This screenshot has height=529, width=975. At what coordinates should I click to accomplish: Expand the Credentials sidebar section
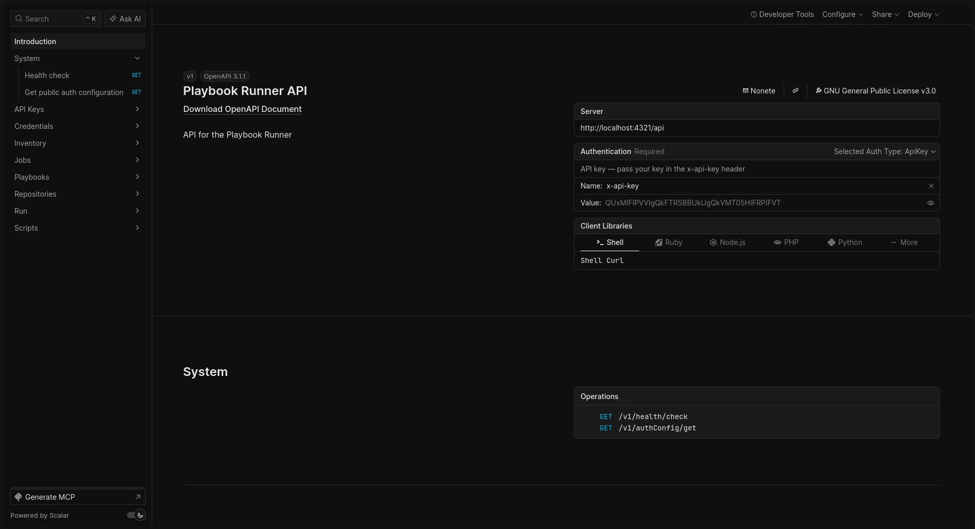pyautogui.click(x=137, y=126)
